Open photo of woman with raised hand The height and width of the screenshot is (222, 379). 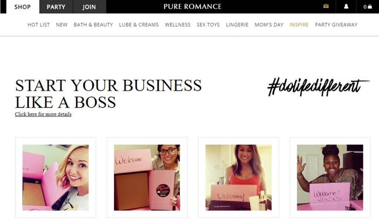click(330, 177)
